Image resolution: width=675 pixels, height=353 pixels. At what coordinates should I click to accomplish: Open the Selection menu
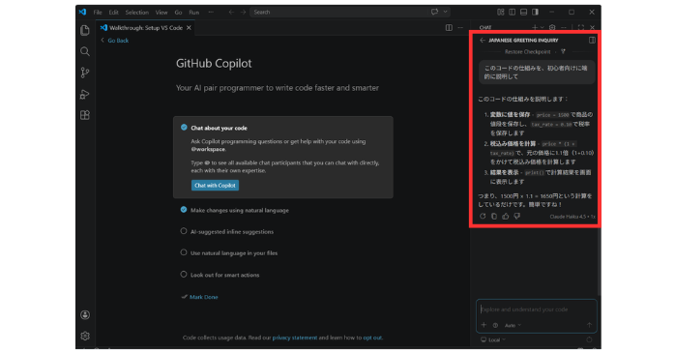pos(137,12)
